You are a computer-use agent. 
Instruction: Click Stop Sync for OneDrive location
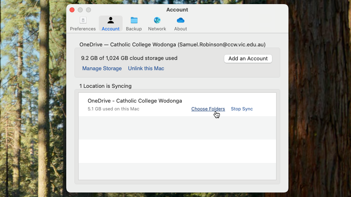(x=242, y=109)
